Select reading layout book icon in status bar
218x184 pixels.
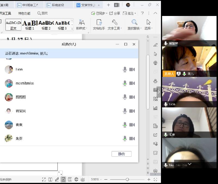(51, 179)
